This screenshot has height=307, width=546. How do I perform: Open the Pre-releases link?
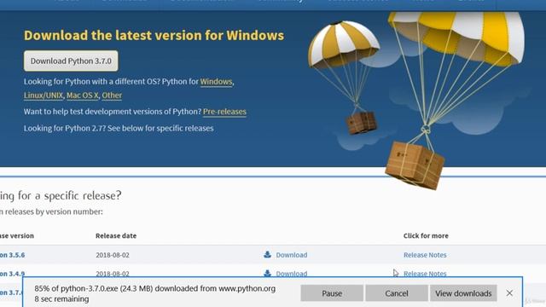224,112
